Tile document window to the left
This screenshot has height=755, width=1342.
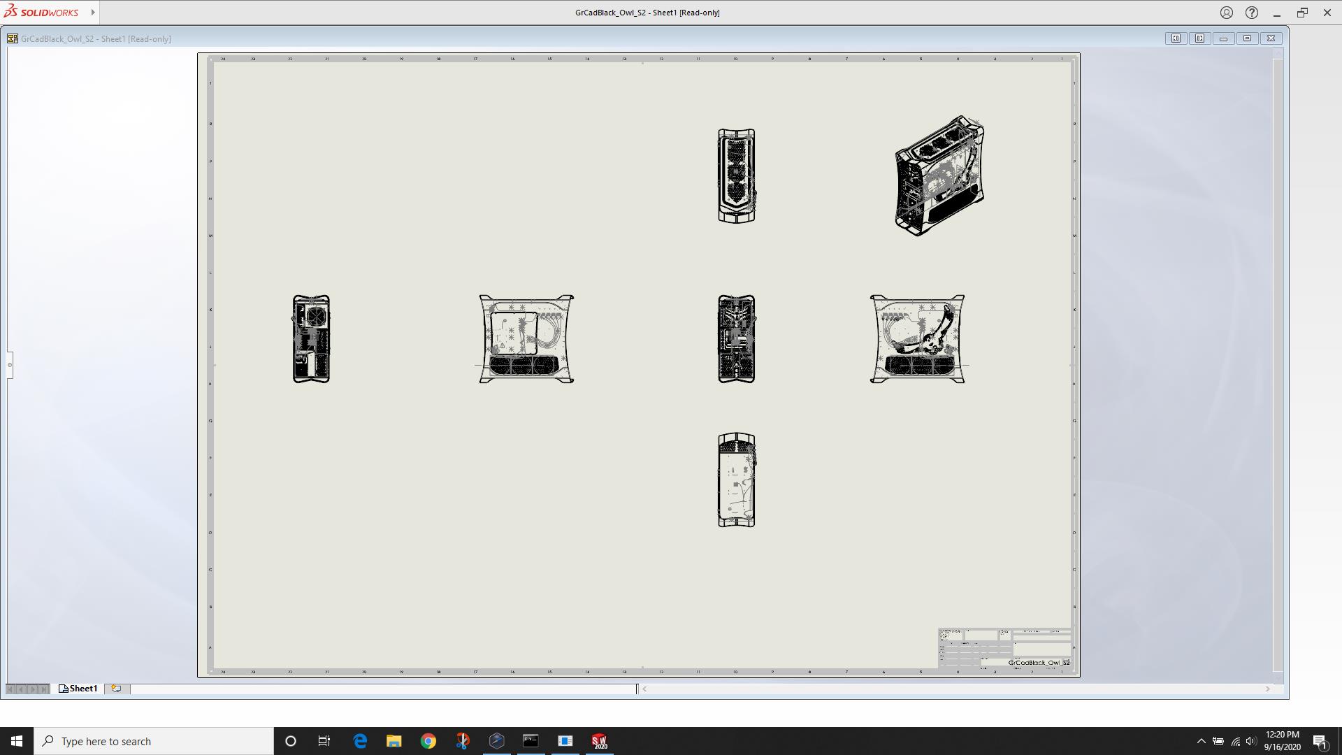click(x=1176, y=38)
